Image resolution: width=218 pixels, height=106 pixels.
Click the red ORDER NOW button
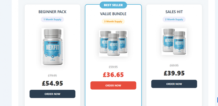pos(113,85)
